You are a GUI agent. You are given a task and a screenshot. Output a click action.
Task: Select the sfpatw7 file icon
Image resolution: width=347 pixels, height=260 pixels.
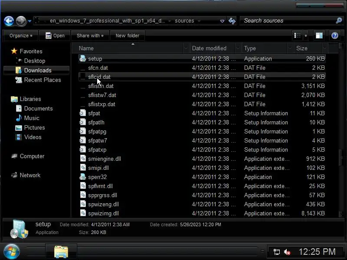tap(83, 140)
